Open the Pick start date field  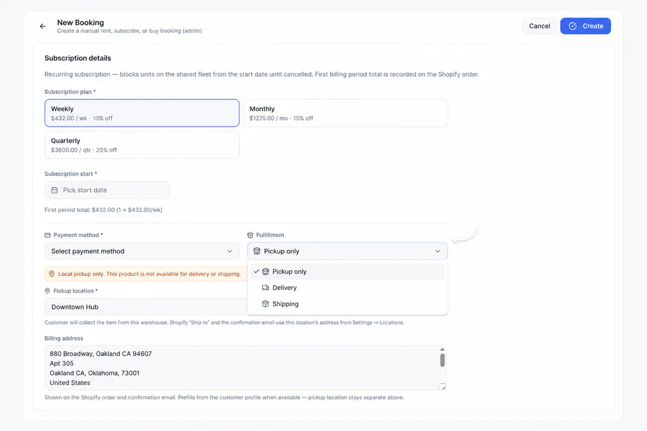(x=107, y=190)
